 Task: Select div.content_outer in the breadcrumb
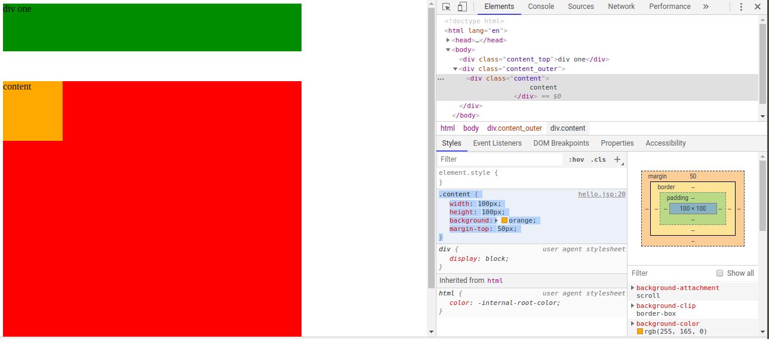pyautogui.click(x=515, y=128)
